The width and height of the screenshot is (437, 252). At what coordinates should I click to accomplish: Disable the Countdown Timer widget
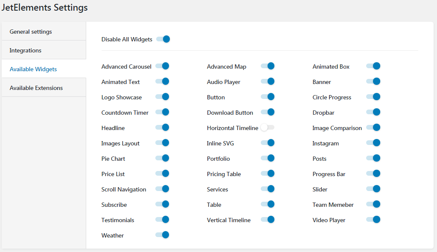pyautogui.click(x=162, y=112)
